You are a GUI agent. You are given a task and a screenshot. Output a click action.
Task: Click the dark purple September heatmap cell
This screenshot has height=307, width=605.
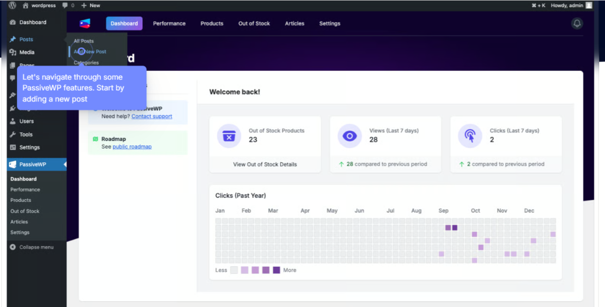tap(454, 227)
